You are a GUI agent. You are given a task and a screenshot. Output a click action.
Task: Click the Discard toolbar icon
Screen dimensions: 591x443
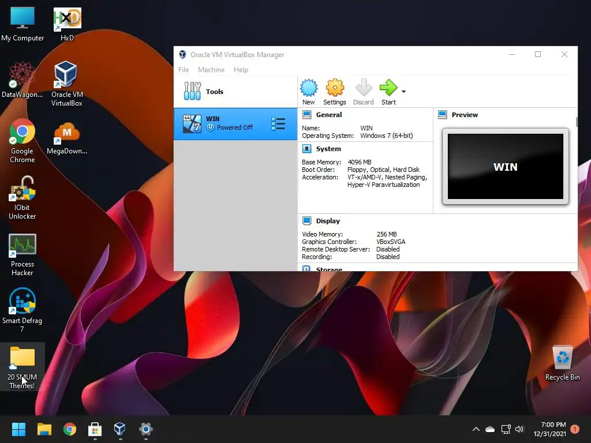click(x=364, y=92)
